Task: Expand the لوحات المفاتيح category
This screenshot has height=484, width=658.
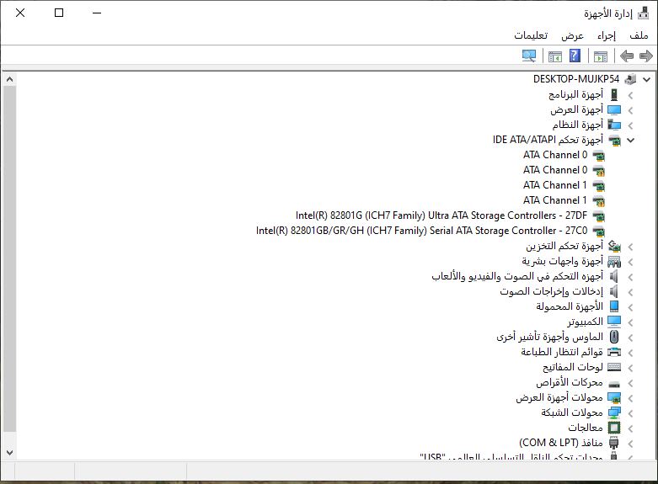Action: (630, 368)
